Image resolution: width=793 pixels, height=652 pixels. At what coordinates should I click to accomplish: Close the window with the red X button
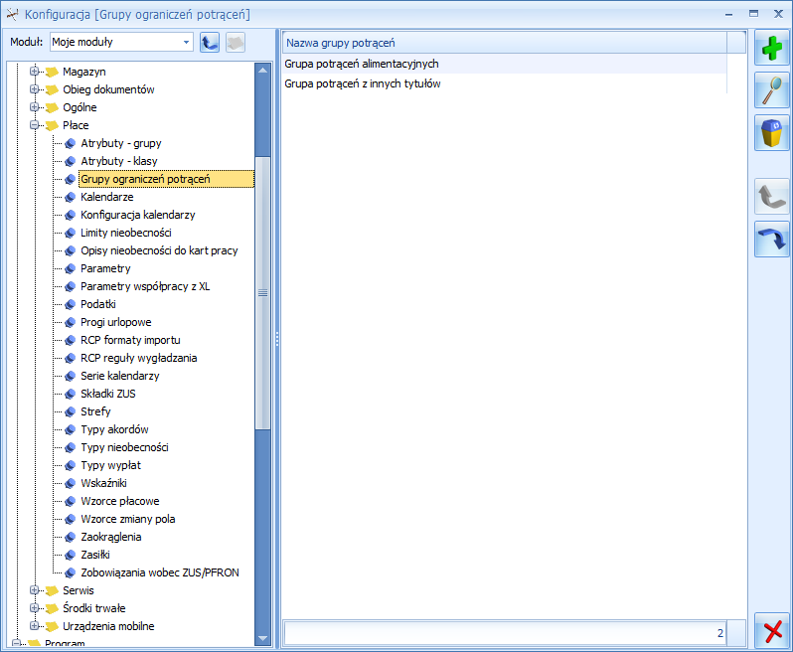772,630
